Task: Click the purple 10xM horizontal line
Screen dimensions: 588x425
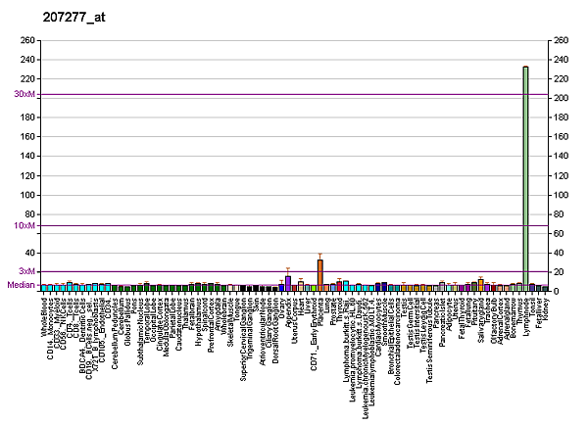Action: click(294, 226)
